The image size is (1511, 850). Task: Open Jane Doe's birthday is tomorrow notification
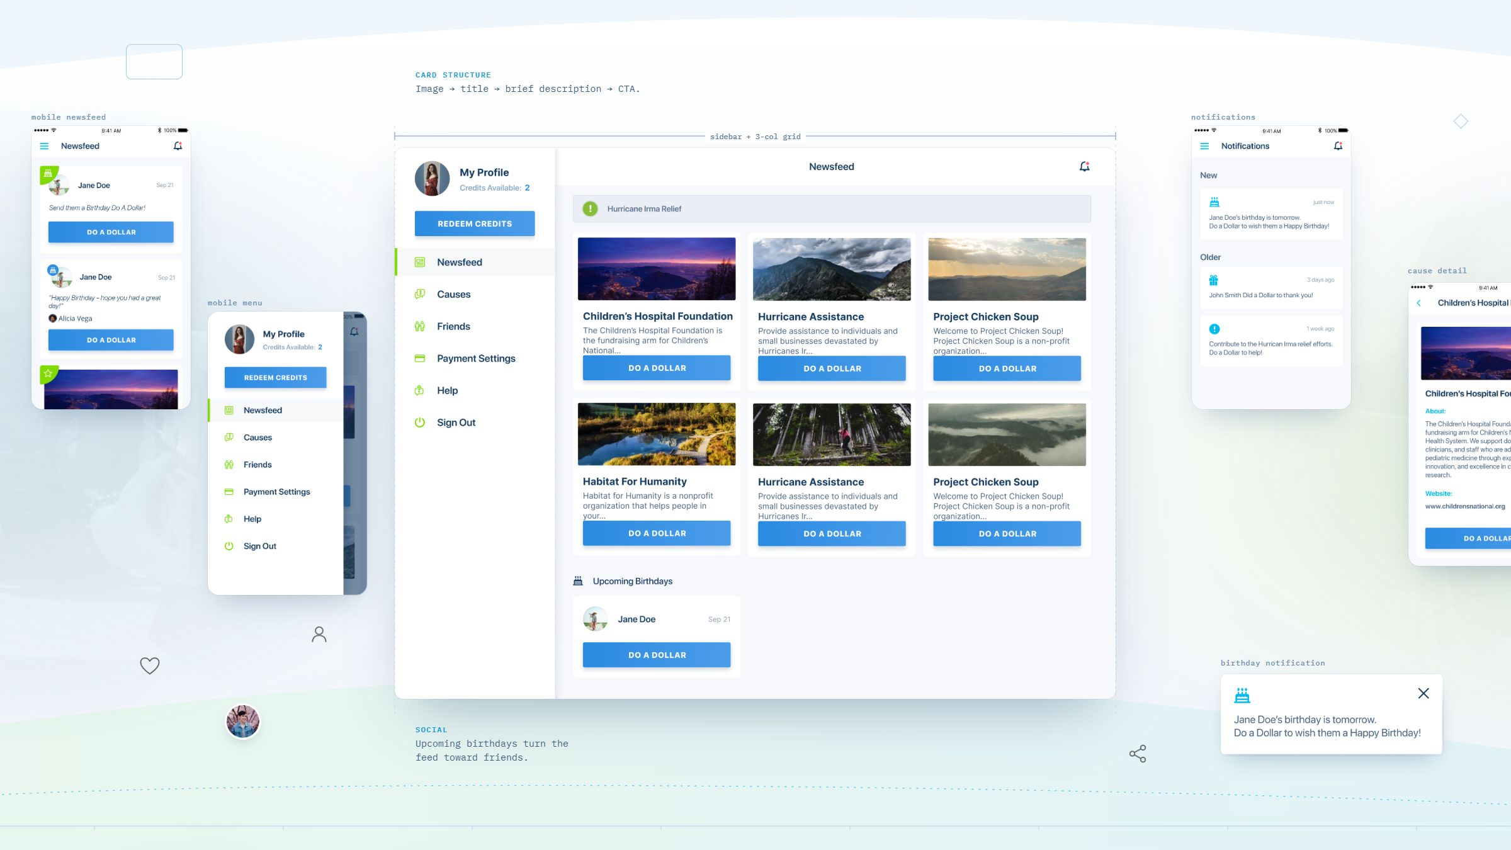pyautogui.click(x=1271, y=214)
